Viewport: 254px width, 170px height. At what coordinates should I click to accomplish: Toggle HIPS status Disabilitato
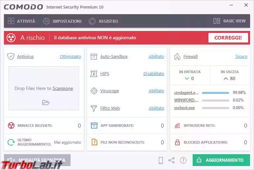(153, 74)
